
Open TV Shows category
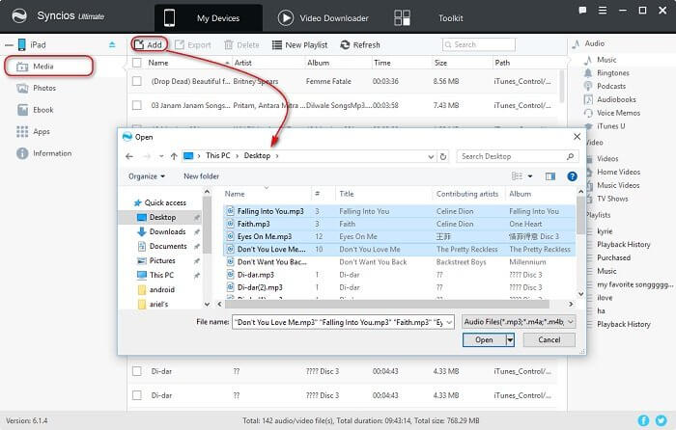point(612,199)
